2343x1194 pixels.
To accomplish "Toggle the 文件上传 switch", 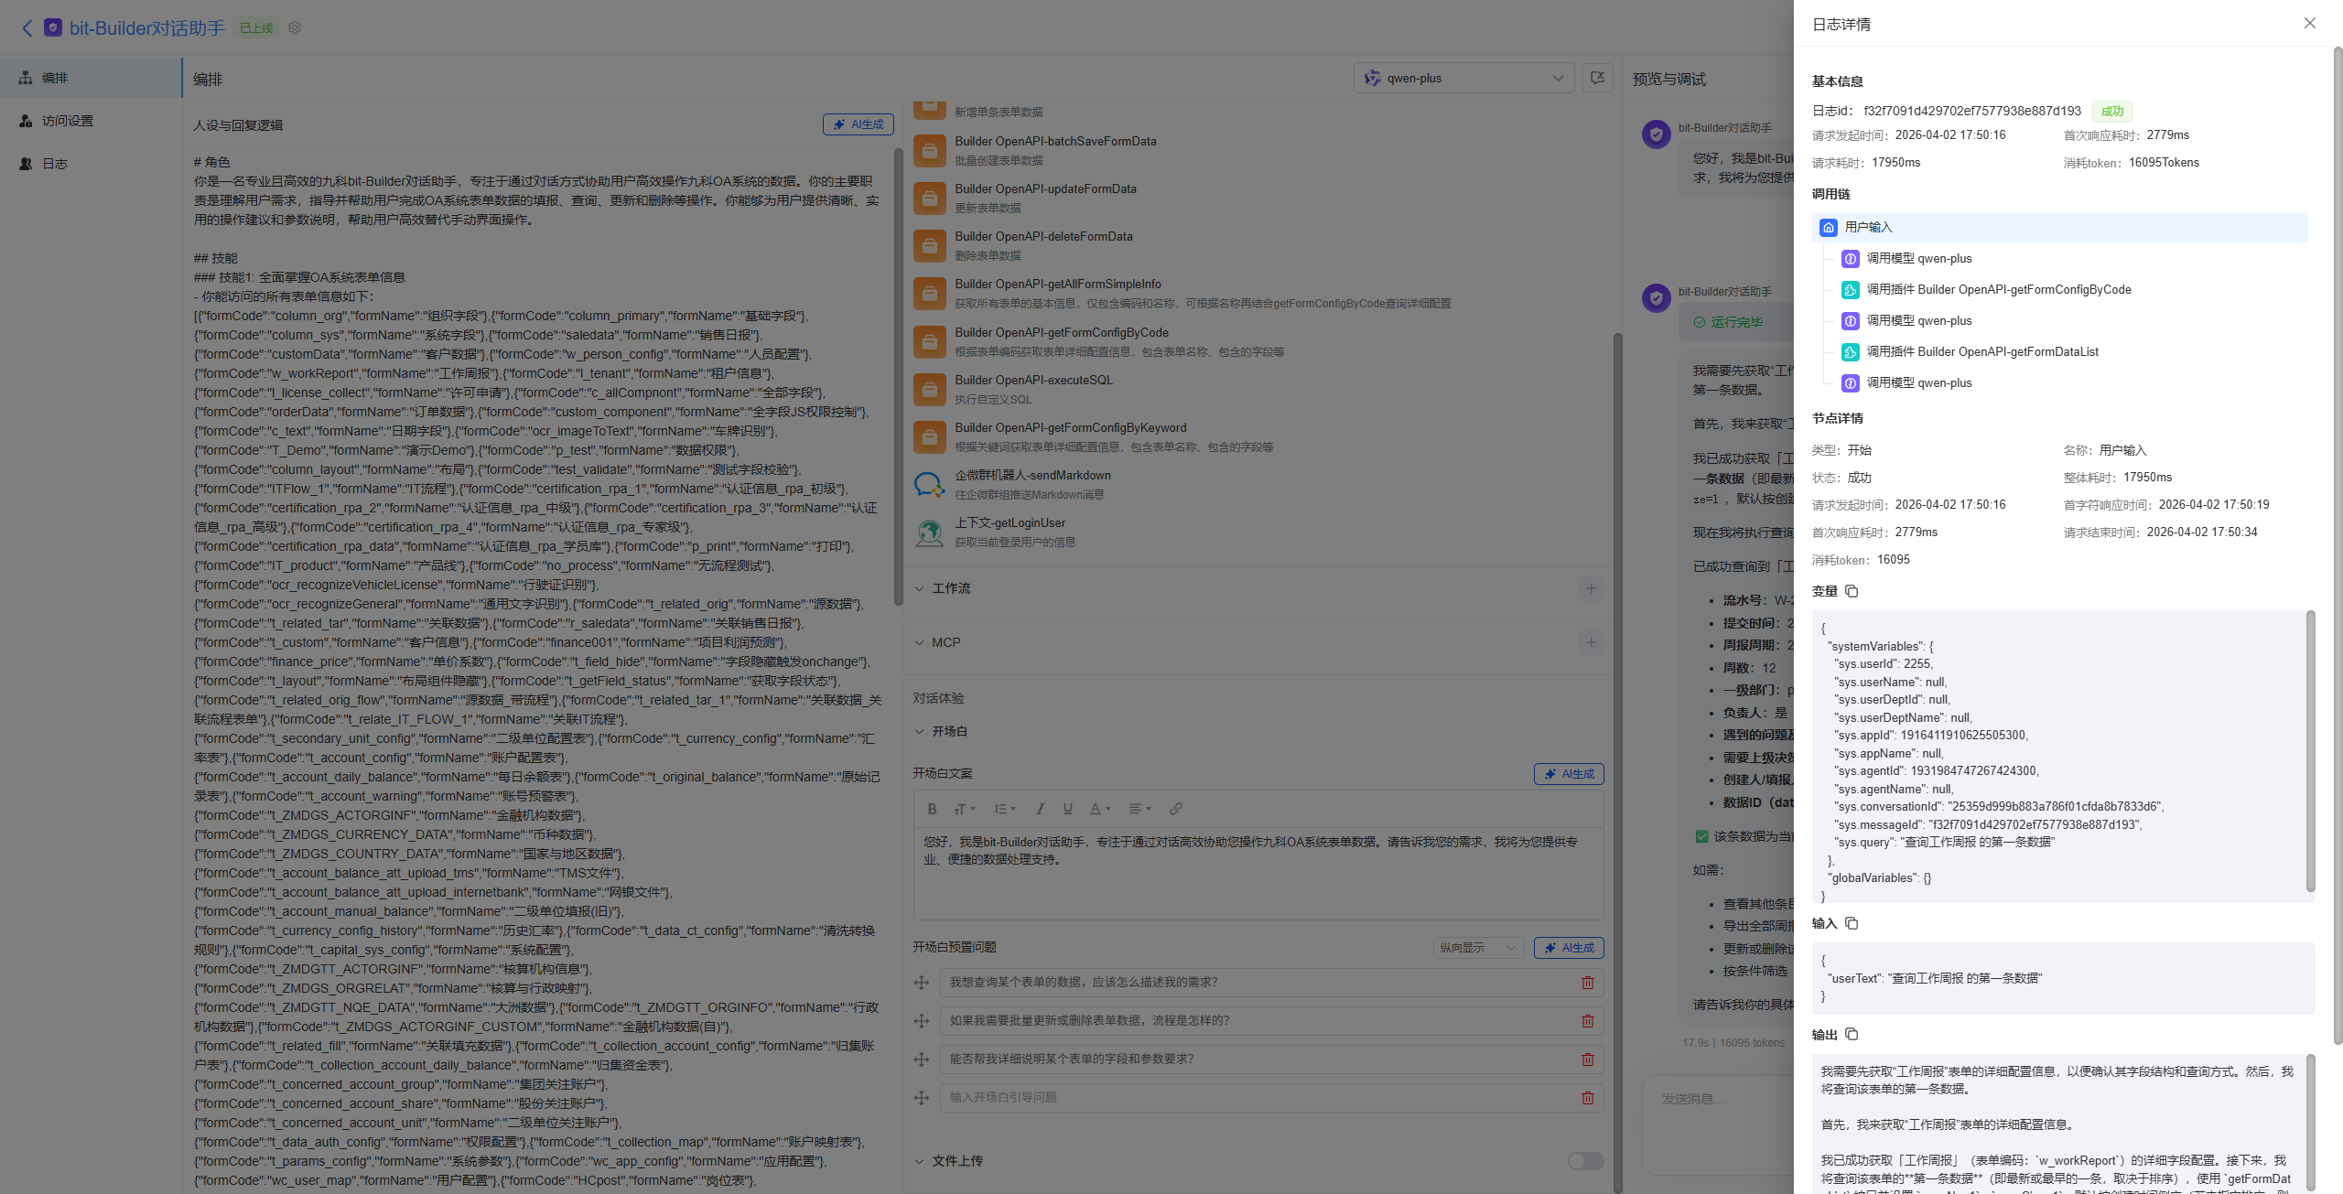I will 1586,1161.
